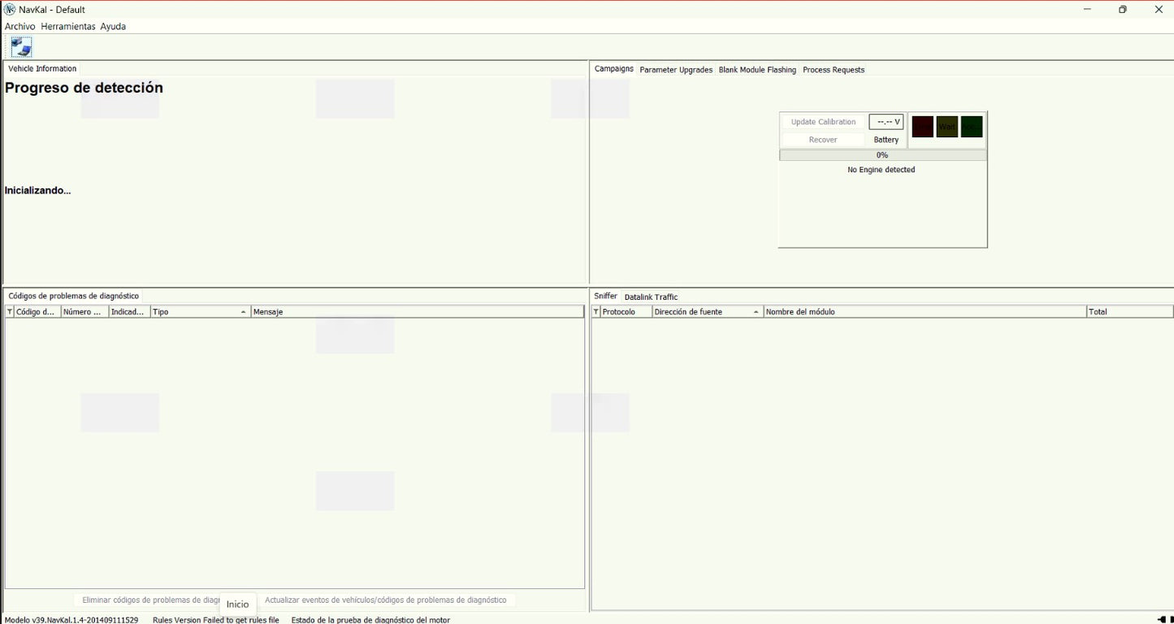Click the red status indicator square
The image size is (1174, 624).
[922, 127]
